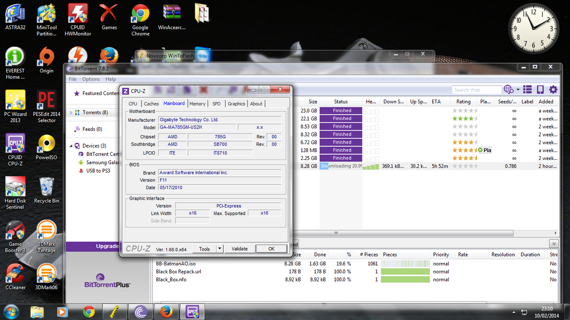Open PowerISO desktop icon
Viewport: 570px width, 320px height.
pos(46,147)
